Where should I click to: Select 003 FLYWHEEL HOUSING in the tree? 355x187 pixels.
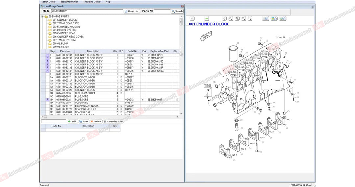66,27
